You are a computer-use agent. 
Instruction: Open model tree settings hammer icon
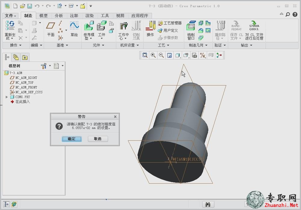[x=44, y=66]
